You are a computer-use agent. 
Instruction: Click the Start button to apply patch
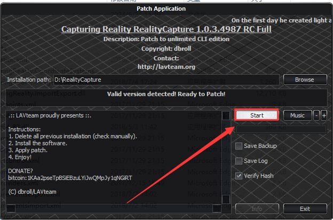[257, 115]
